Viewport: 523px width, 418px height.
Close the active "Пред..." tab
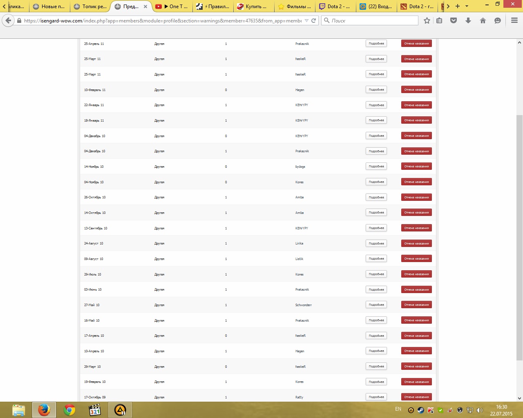click(145, 7)
